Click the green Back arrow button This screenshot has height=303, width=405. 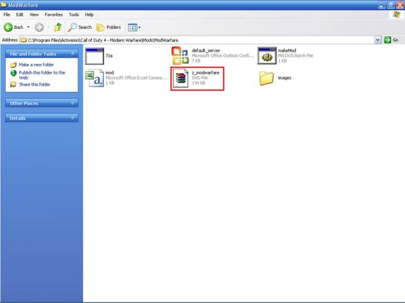[8, 27]
